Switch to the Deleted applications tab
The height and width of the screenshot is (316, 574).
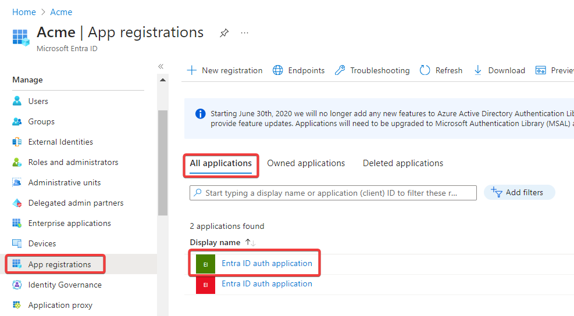403,163
